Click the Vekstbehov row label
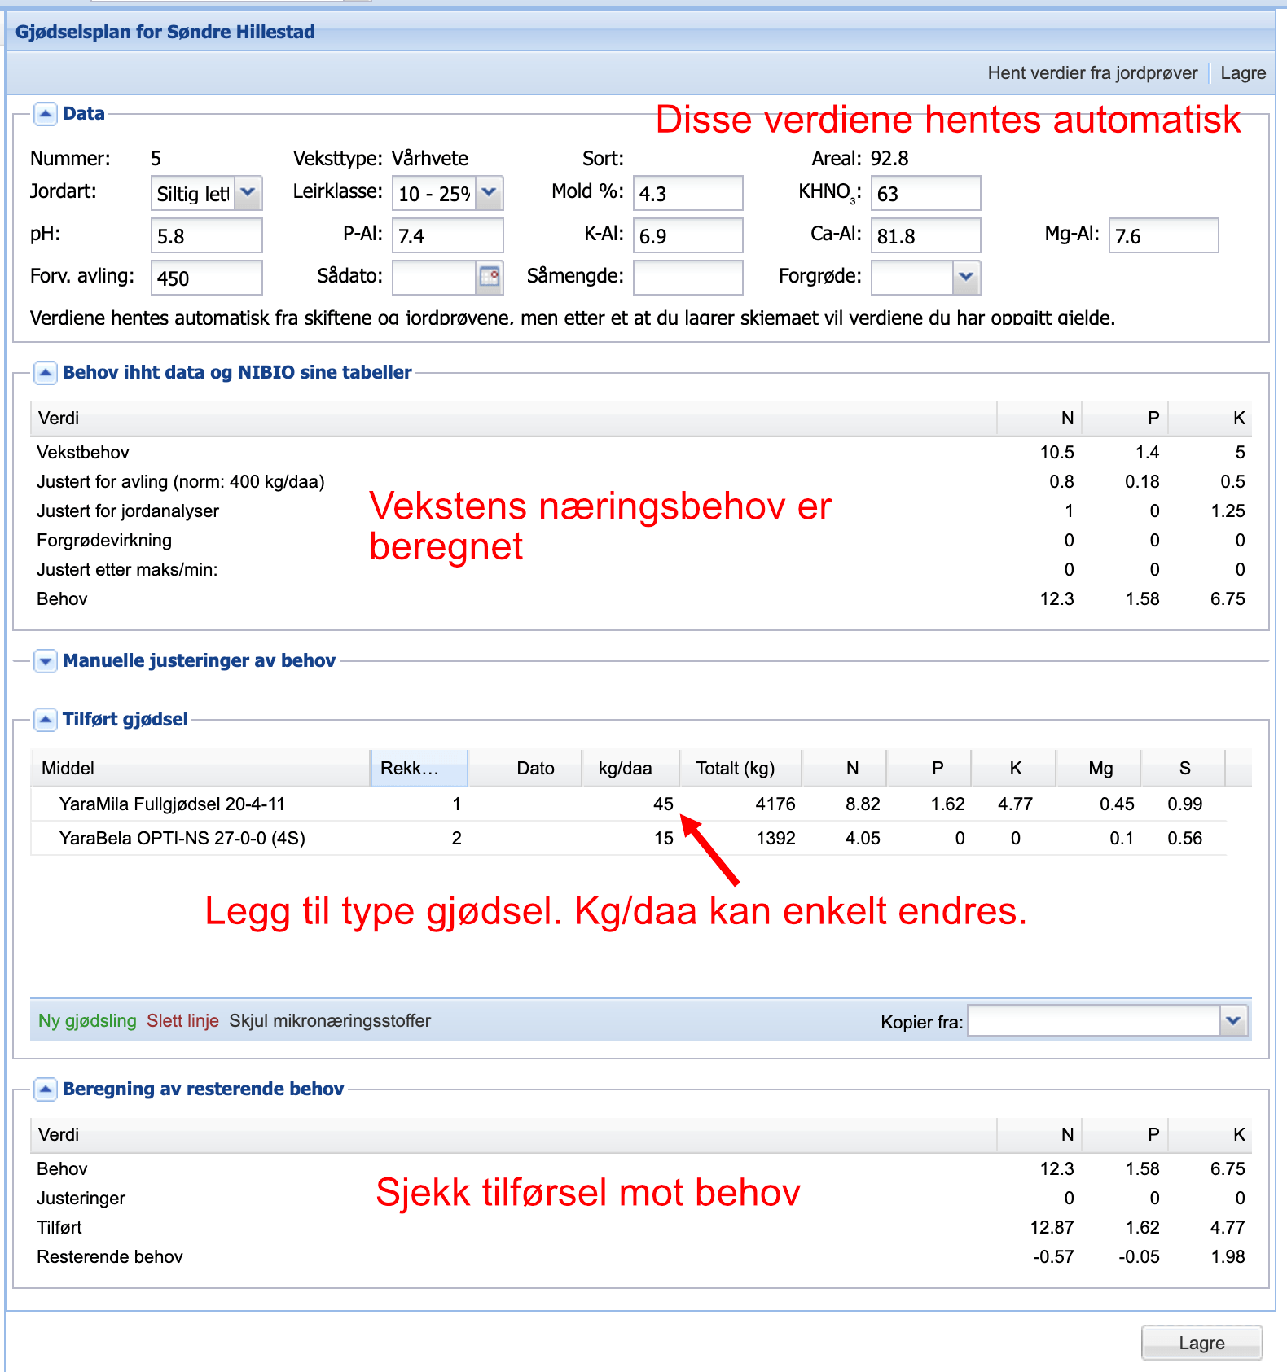The width and height of the screenshot is (1287, 1372). tap(83, 453)
